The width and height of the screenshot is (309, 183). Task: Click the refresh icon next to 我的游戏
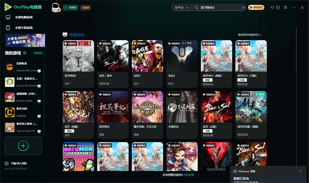(x=25, y=53)
